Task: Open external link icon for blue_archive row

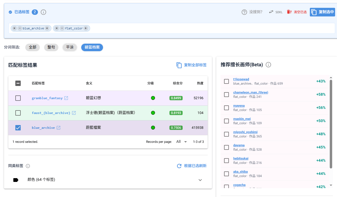Action: click(58, 128)
